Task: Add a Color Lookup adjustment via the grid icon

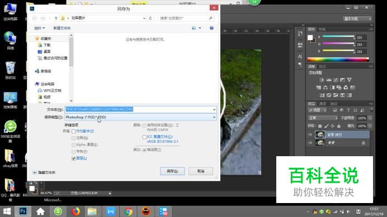Action: pyautogui.click(x=352, y=88)
